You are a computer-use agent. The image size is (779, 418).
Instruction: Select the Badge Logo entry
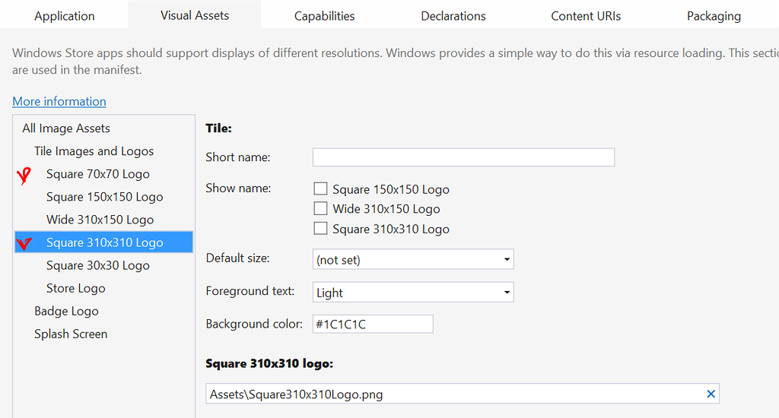tap(66, 311)
